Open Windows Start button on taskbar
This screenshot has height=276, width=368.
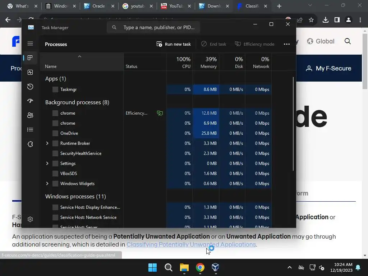coord(152,267)
